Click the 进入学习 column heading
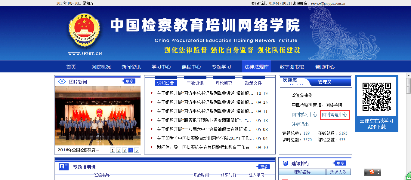The width and height of the screenshot is (411, 180). [x=257, y=175]
